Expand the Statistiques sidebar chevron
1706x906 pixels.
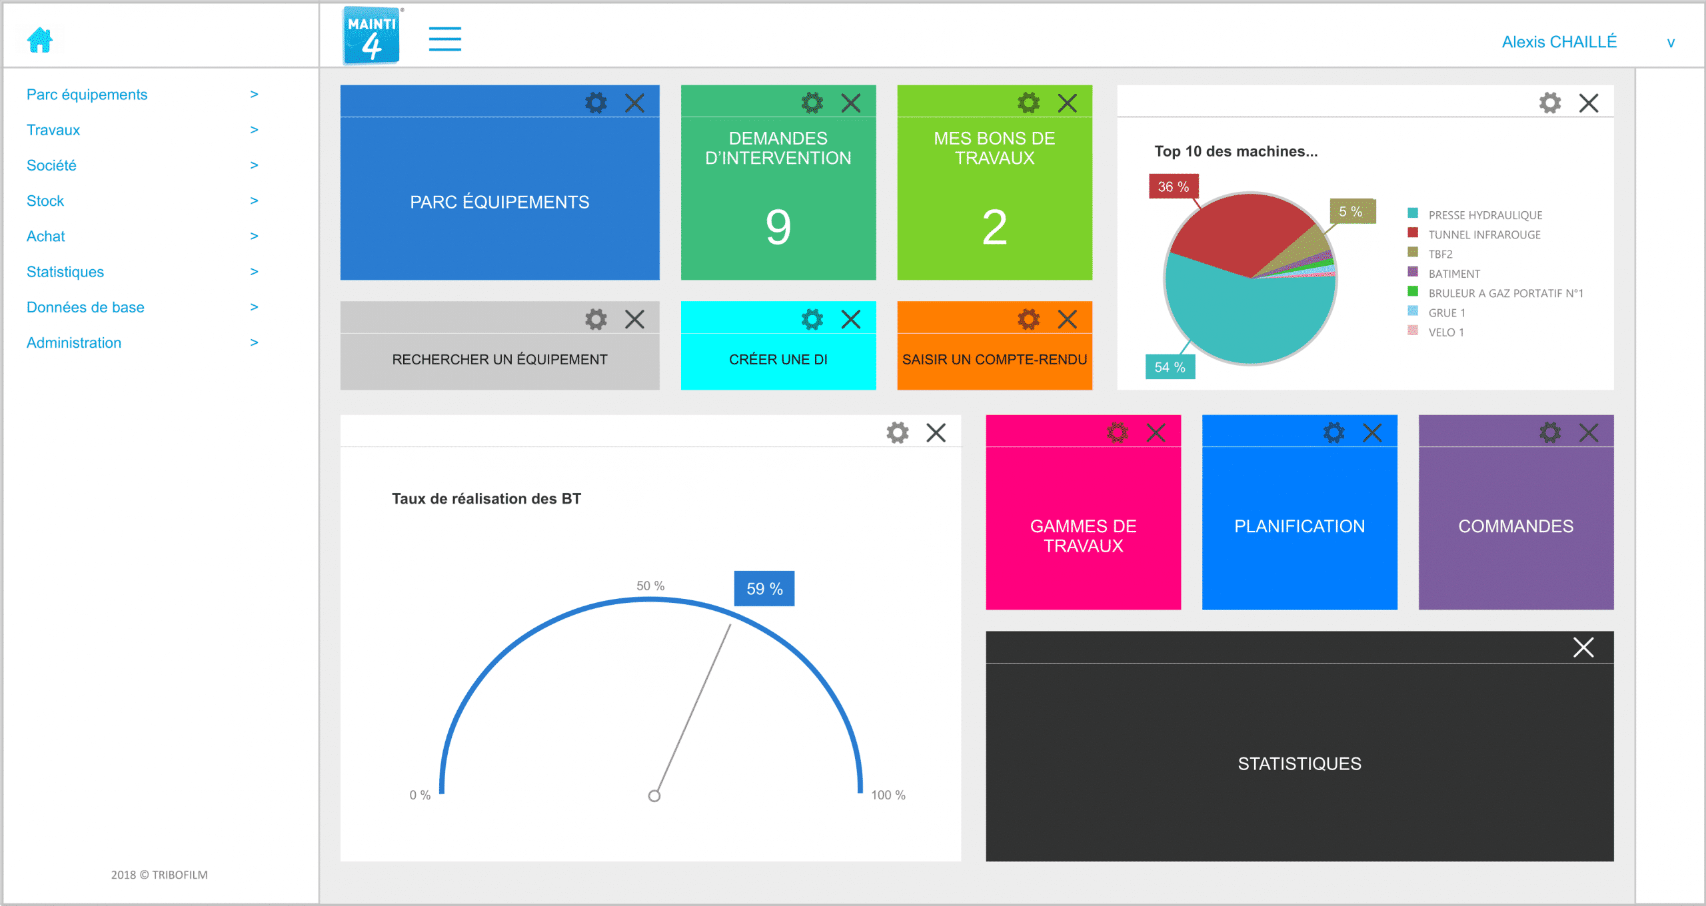[x=254, y=272]
